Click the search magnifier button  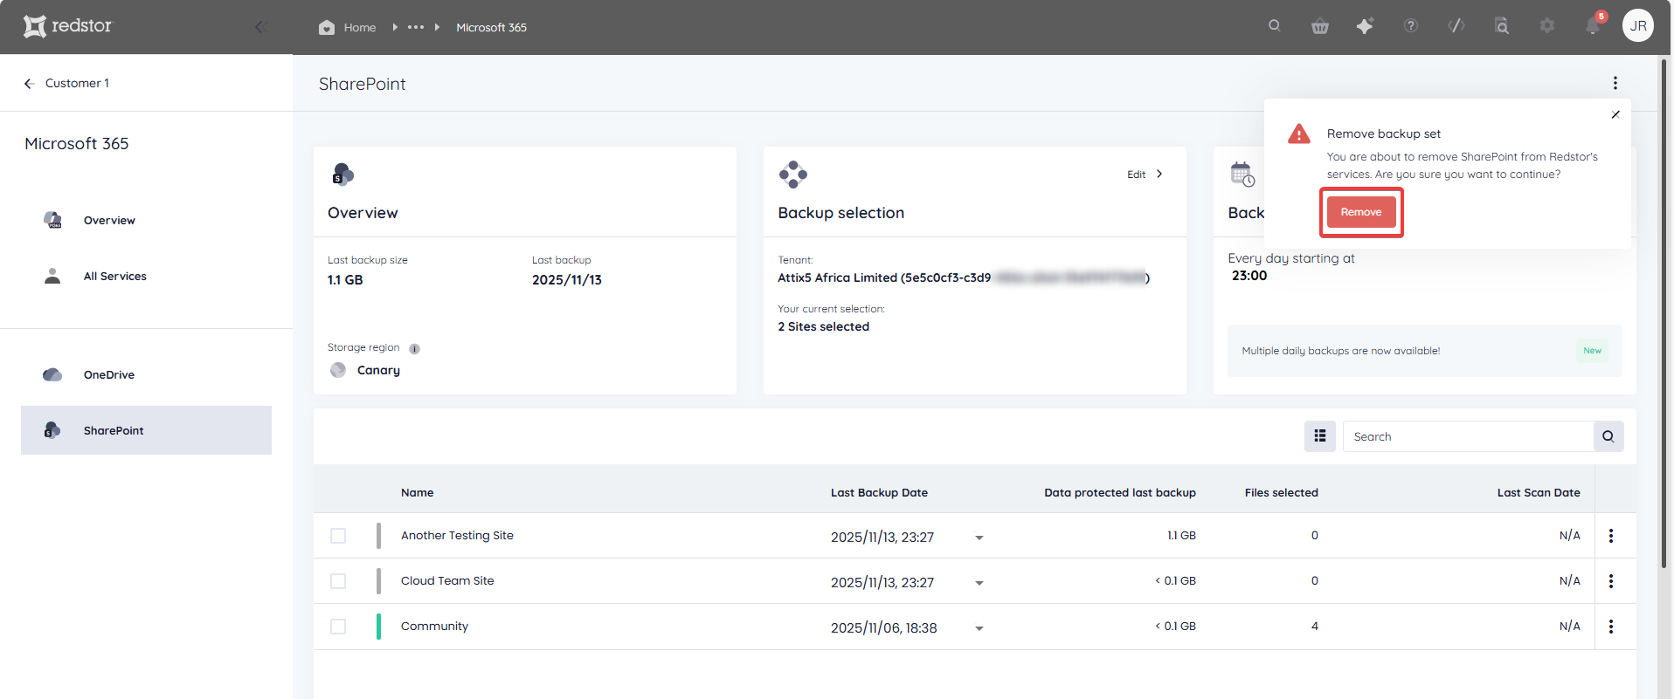pos(1608,436)
